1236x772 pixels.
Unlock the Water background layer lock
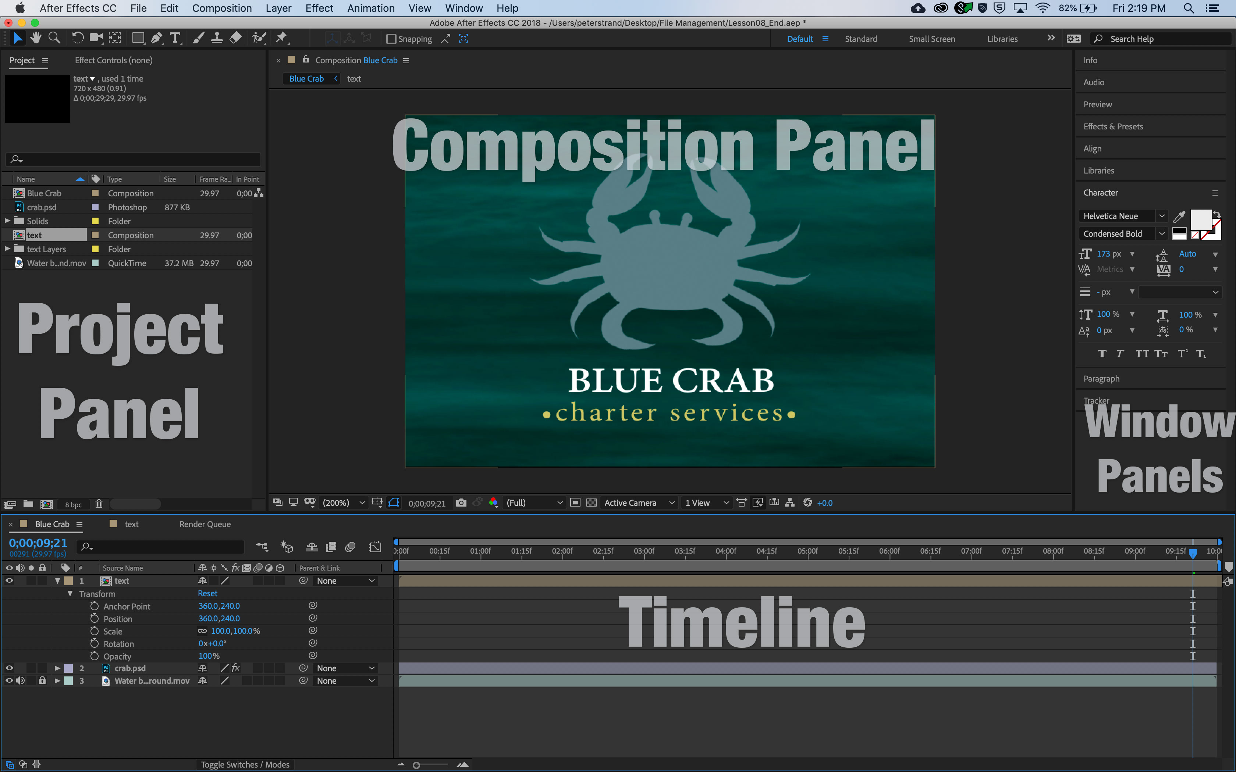pos(42,680)
